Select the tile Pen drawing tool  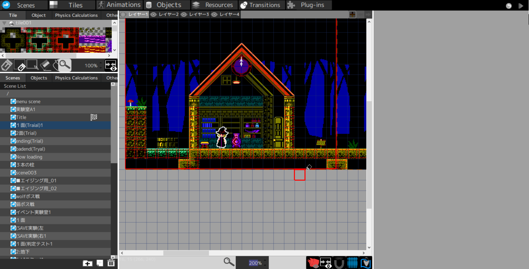[x=7, y=65]
